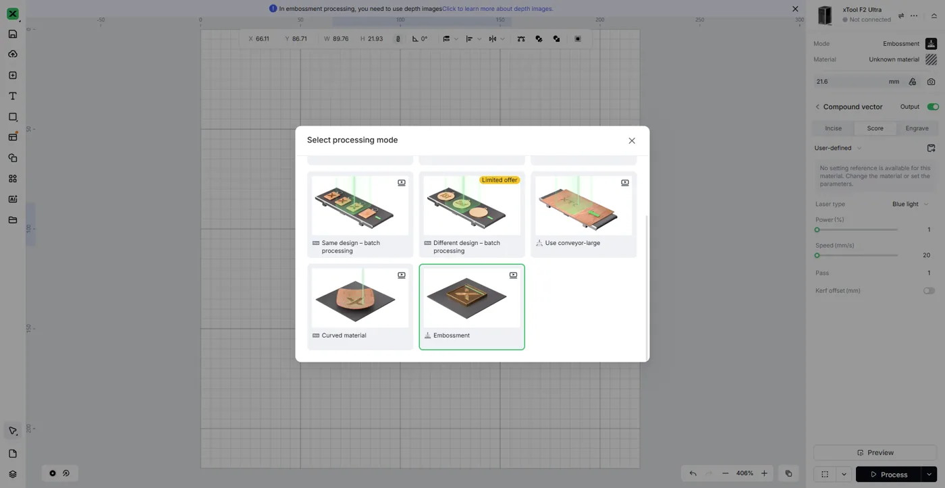This screenshot has height=488, width=945.
Task: Play video on Embossment card
Action: pos(513,275)
